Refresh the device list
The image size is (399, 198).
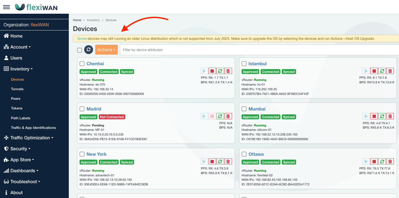click(x=88, y=50)
